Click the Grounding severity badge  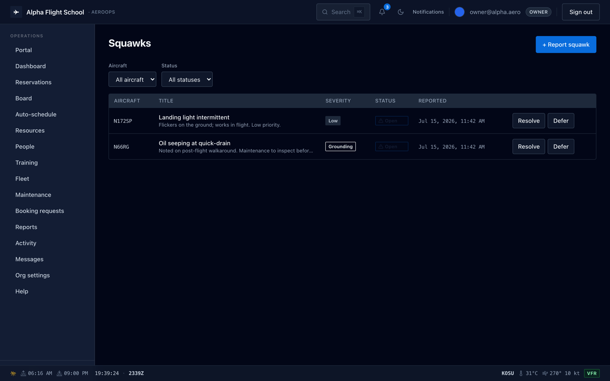[x=340, y=147]
